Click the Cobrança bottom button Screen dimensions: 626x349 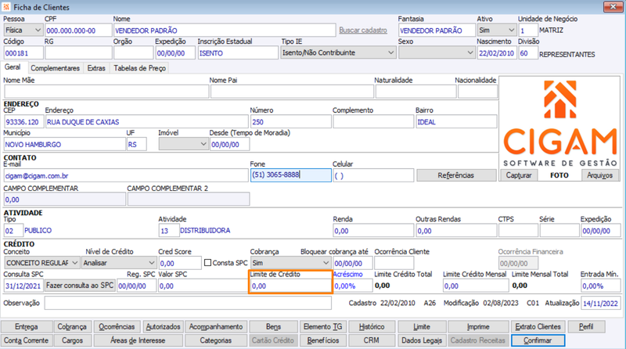pos(72,326)
